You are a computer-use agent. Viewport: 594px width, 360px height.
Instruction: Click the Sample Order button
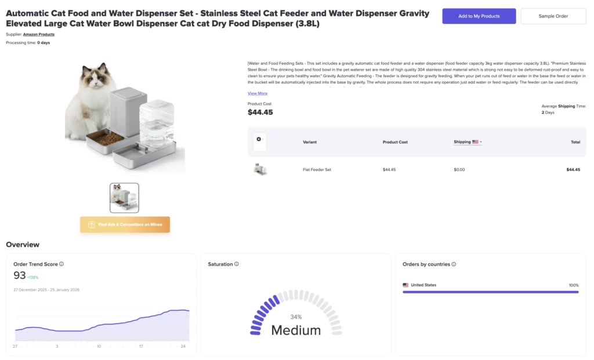tap(553, 16)
